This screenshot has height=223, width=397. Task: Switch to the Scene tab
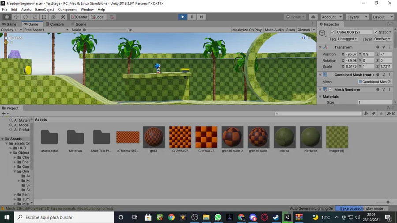tap(79, 24)
